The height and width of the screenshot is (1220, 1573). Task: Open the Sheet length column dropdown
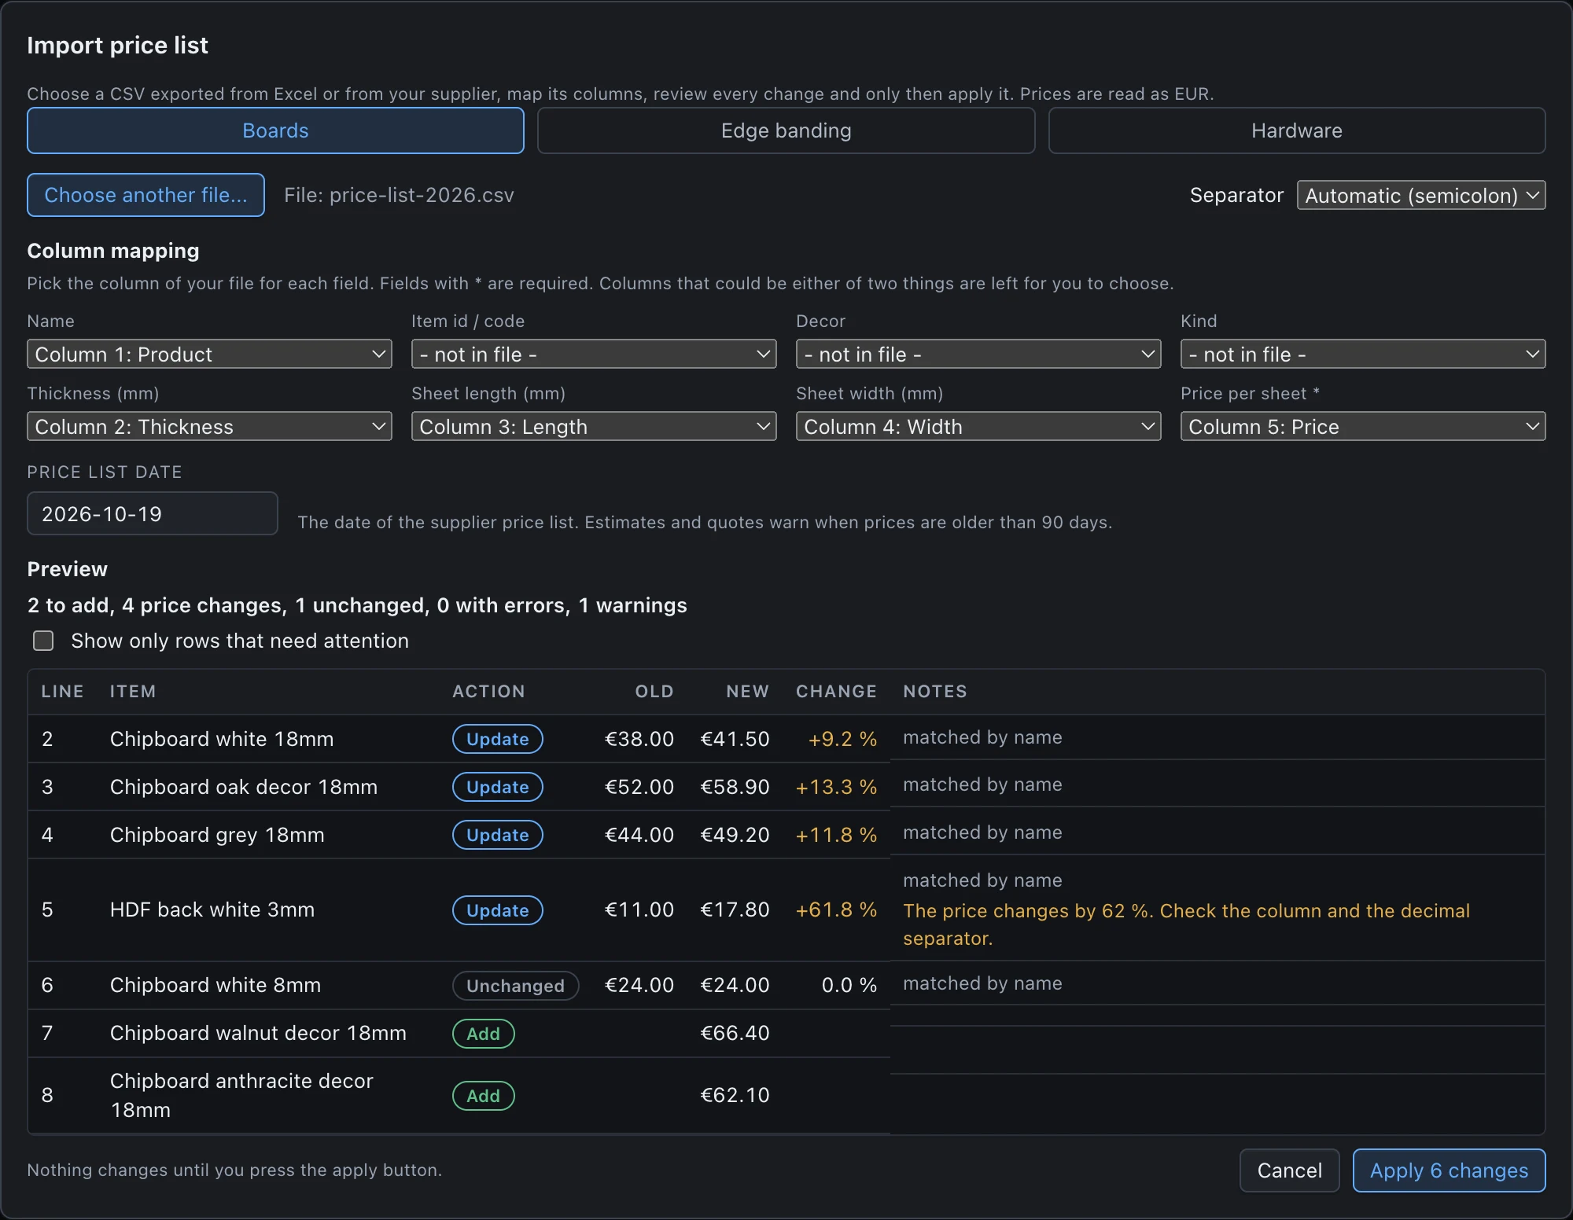(x=594, y=426)
